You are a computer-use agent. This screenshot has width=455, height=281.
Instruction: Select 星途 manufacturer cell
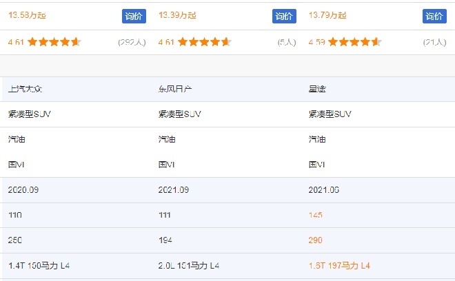(317, 89)
